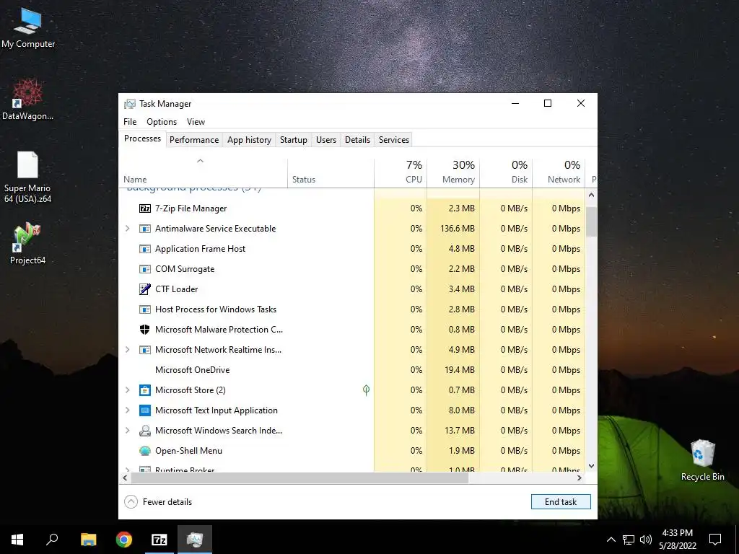Expand Microsoft Network Realtime Inspection row

127,350
